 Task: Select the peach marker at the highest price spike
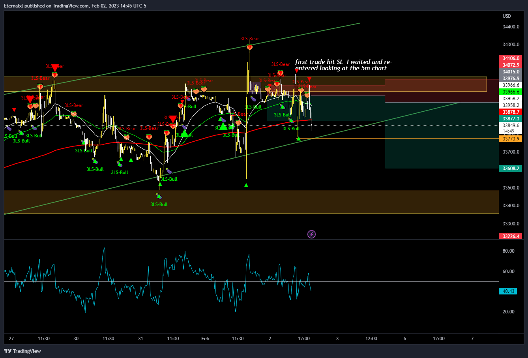tap(249, 47)
